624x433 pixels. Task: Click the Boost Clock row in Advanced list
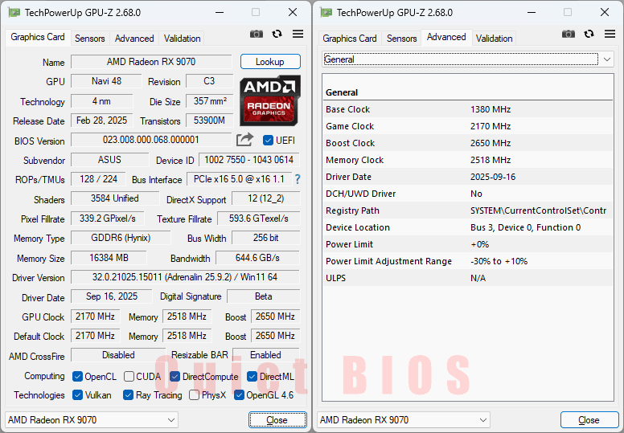pyautogui.click(x=468, y=143)
